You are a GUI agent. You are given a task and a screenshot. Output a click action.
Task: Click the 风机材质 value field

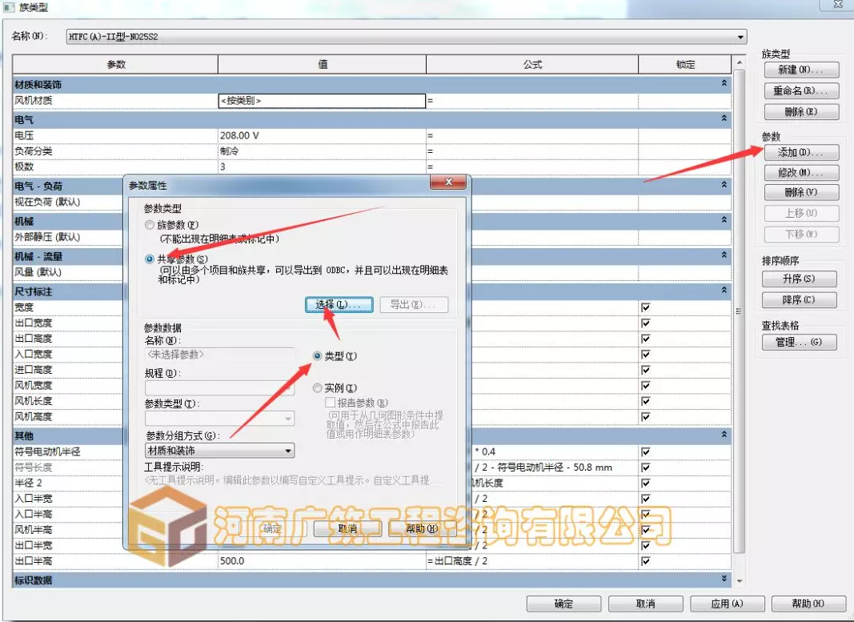(322, 101)
